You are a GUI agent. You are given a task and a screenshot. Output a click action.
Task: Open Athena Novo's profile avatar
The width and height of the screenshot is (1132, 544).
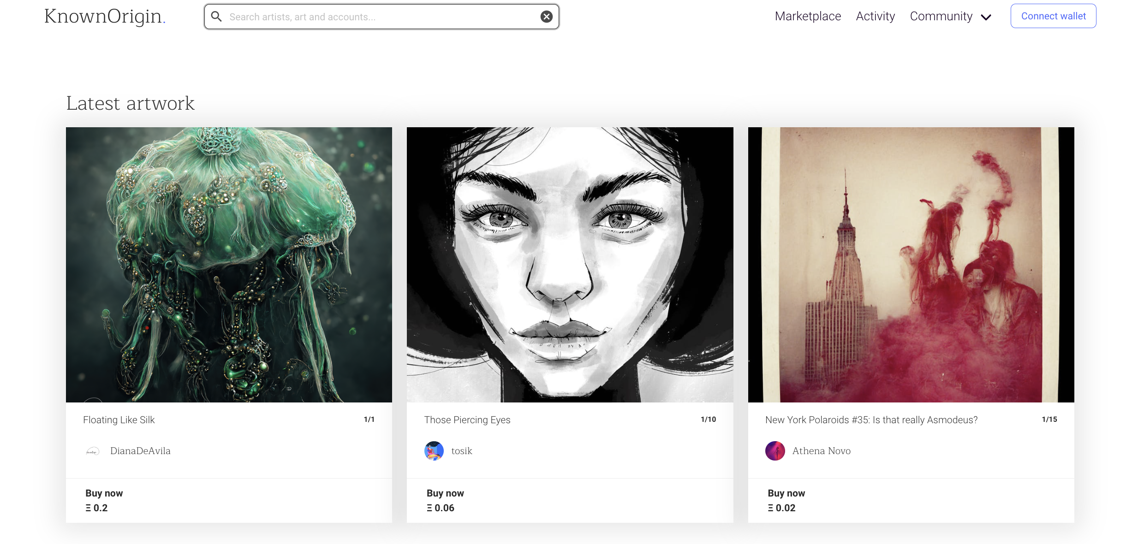[775, 451]
